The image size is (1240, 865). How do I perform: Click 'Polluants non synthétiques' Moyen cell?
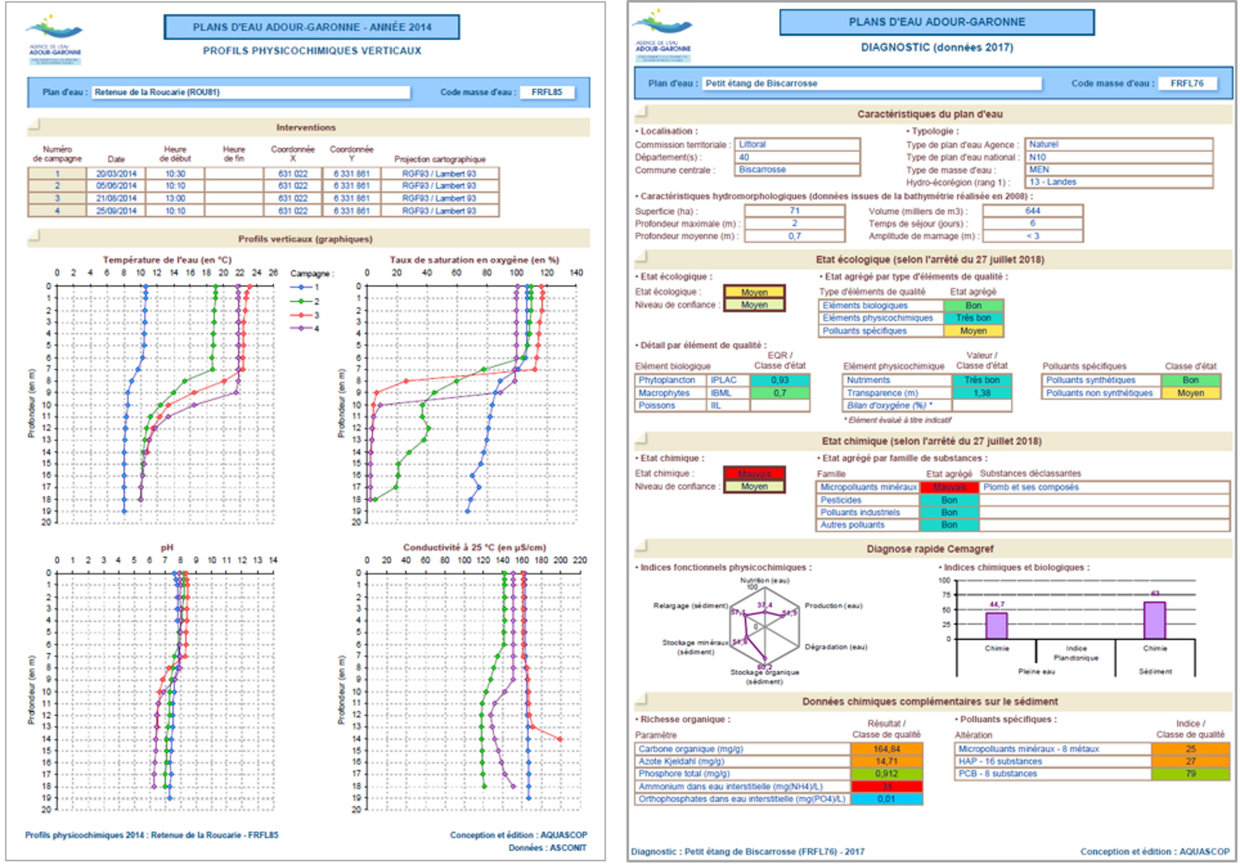click(x=1191, y=393)
